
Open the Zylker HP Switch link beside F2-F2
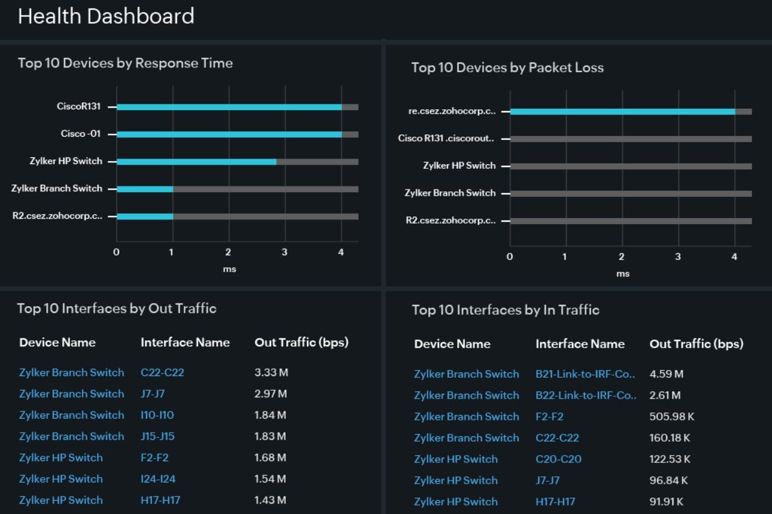point(61,457)
